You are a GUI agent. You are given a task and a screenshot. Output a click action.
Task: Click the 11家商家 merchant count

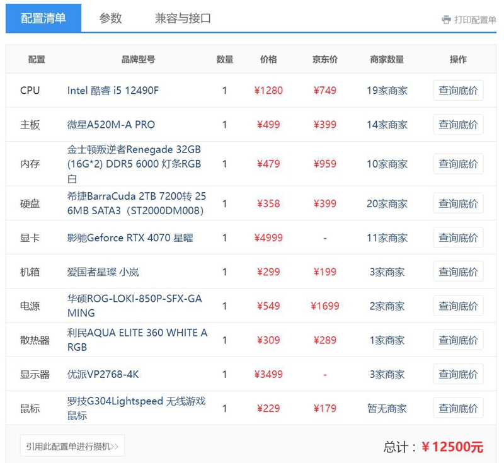coord(387,237)
